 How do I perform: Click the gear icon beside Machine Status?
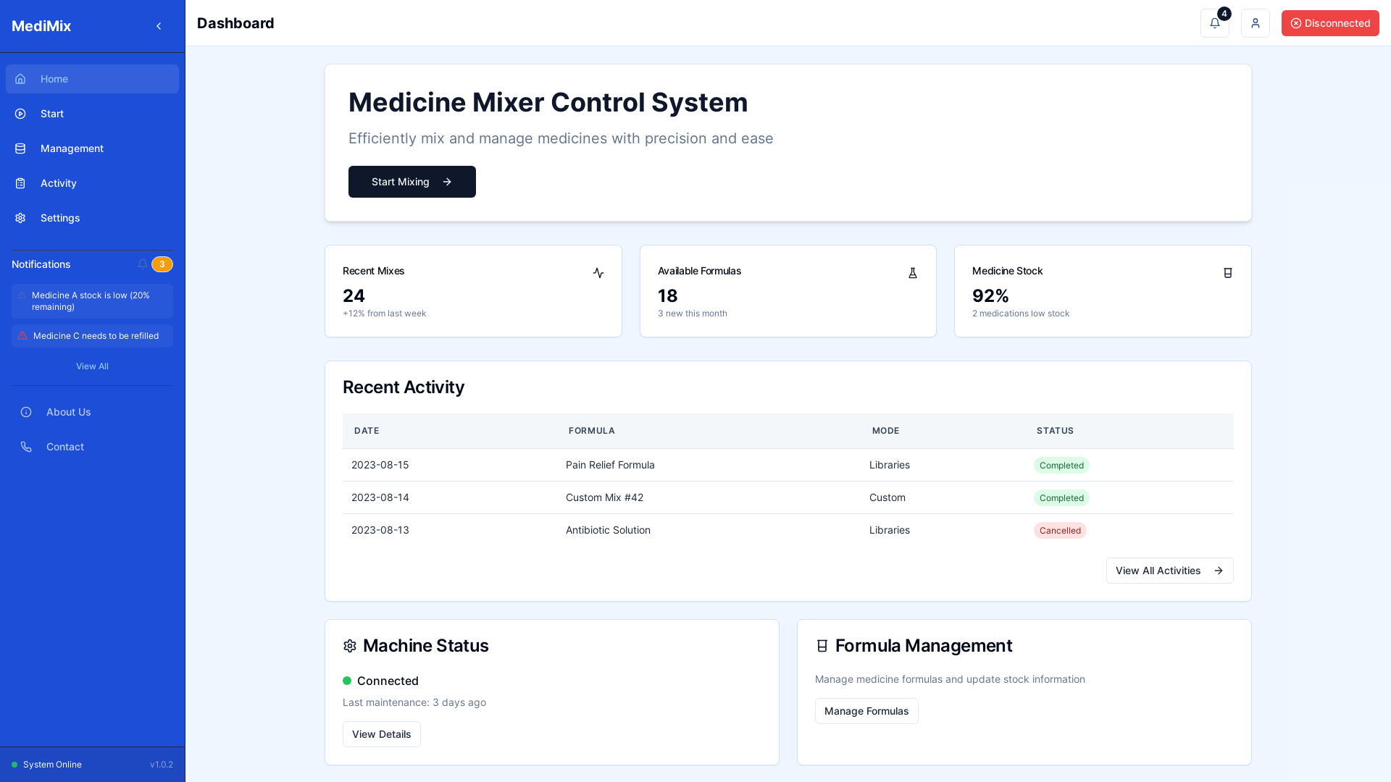[350, 646]
